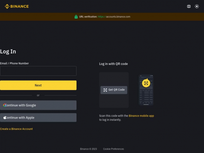Continue with Google sign-in
This screenshot has height=153, width=204.
pos(38,105)
